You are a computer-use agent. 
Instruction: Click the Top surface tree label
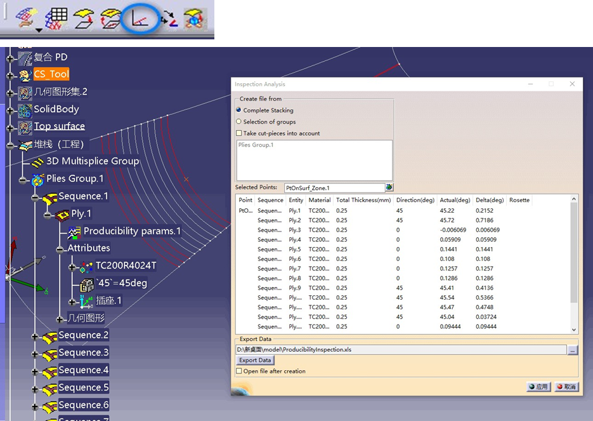pyautogui.click(x=60, y=126)
